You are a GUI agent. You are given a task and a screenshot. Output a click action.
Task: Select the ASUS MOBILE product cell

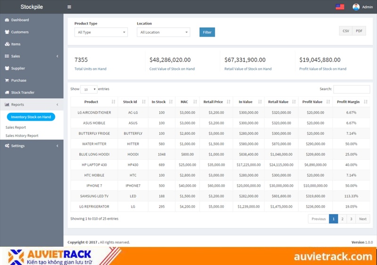coord(94,123)
